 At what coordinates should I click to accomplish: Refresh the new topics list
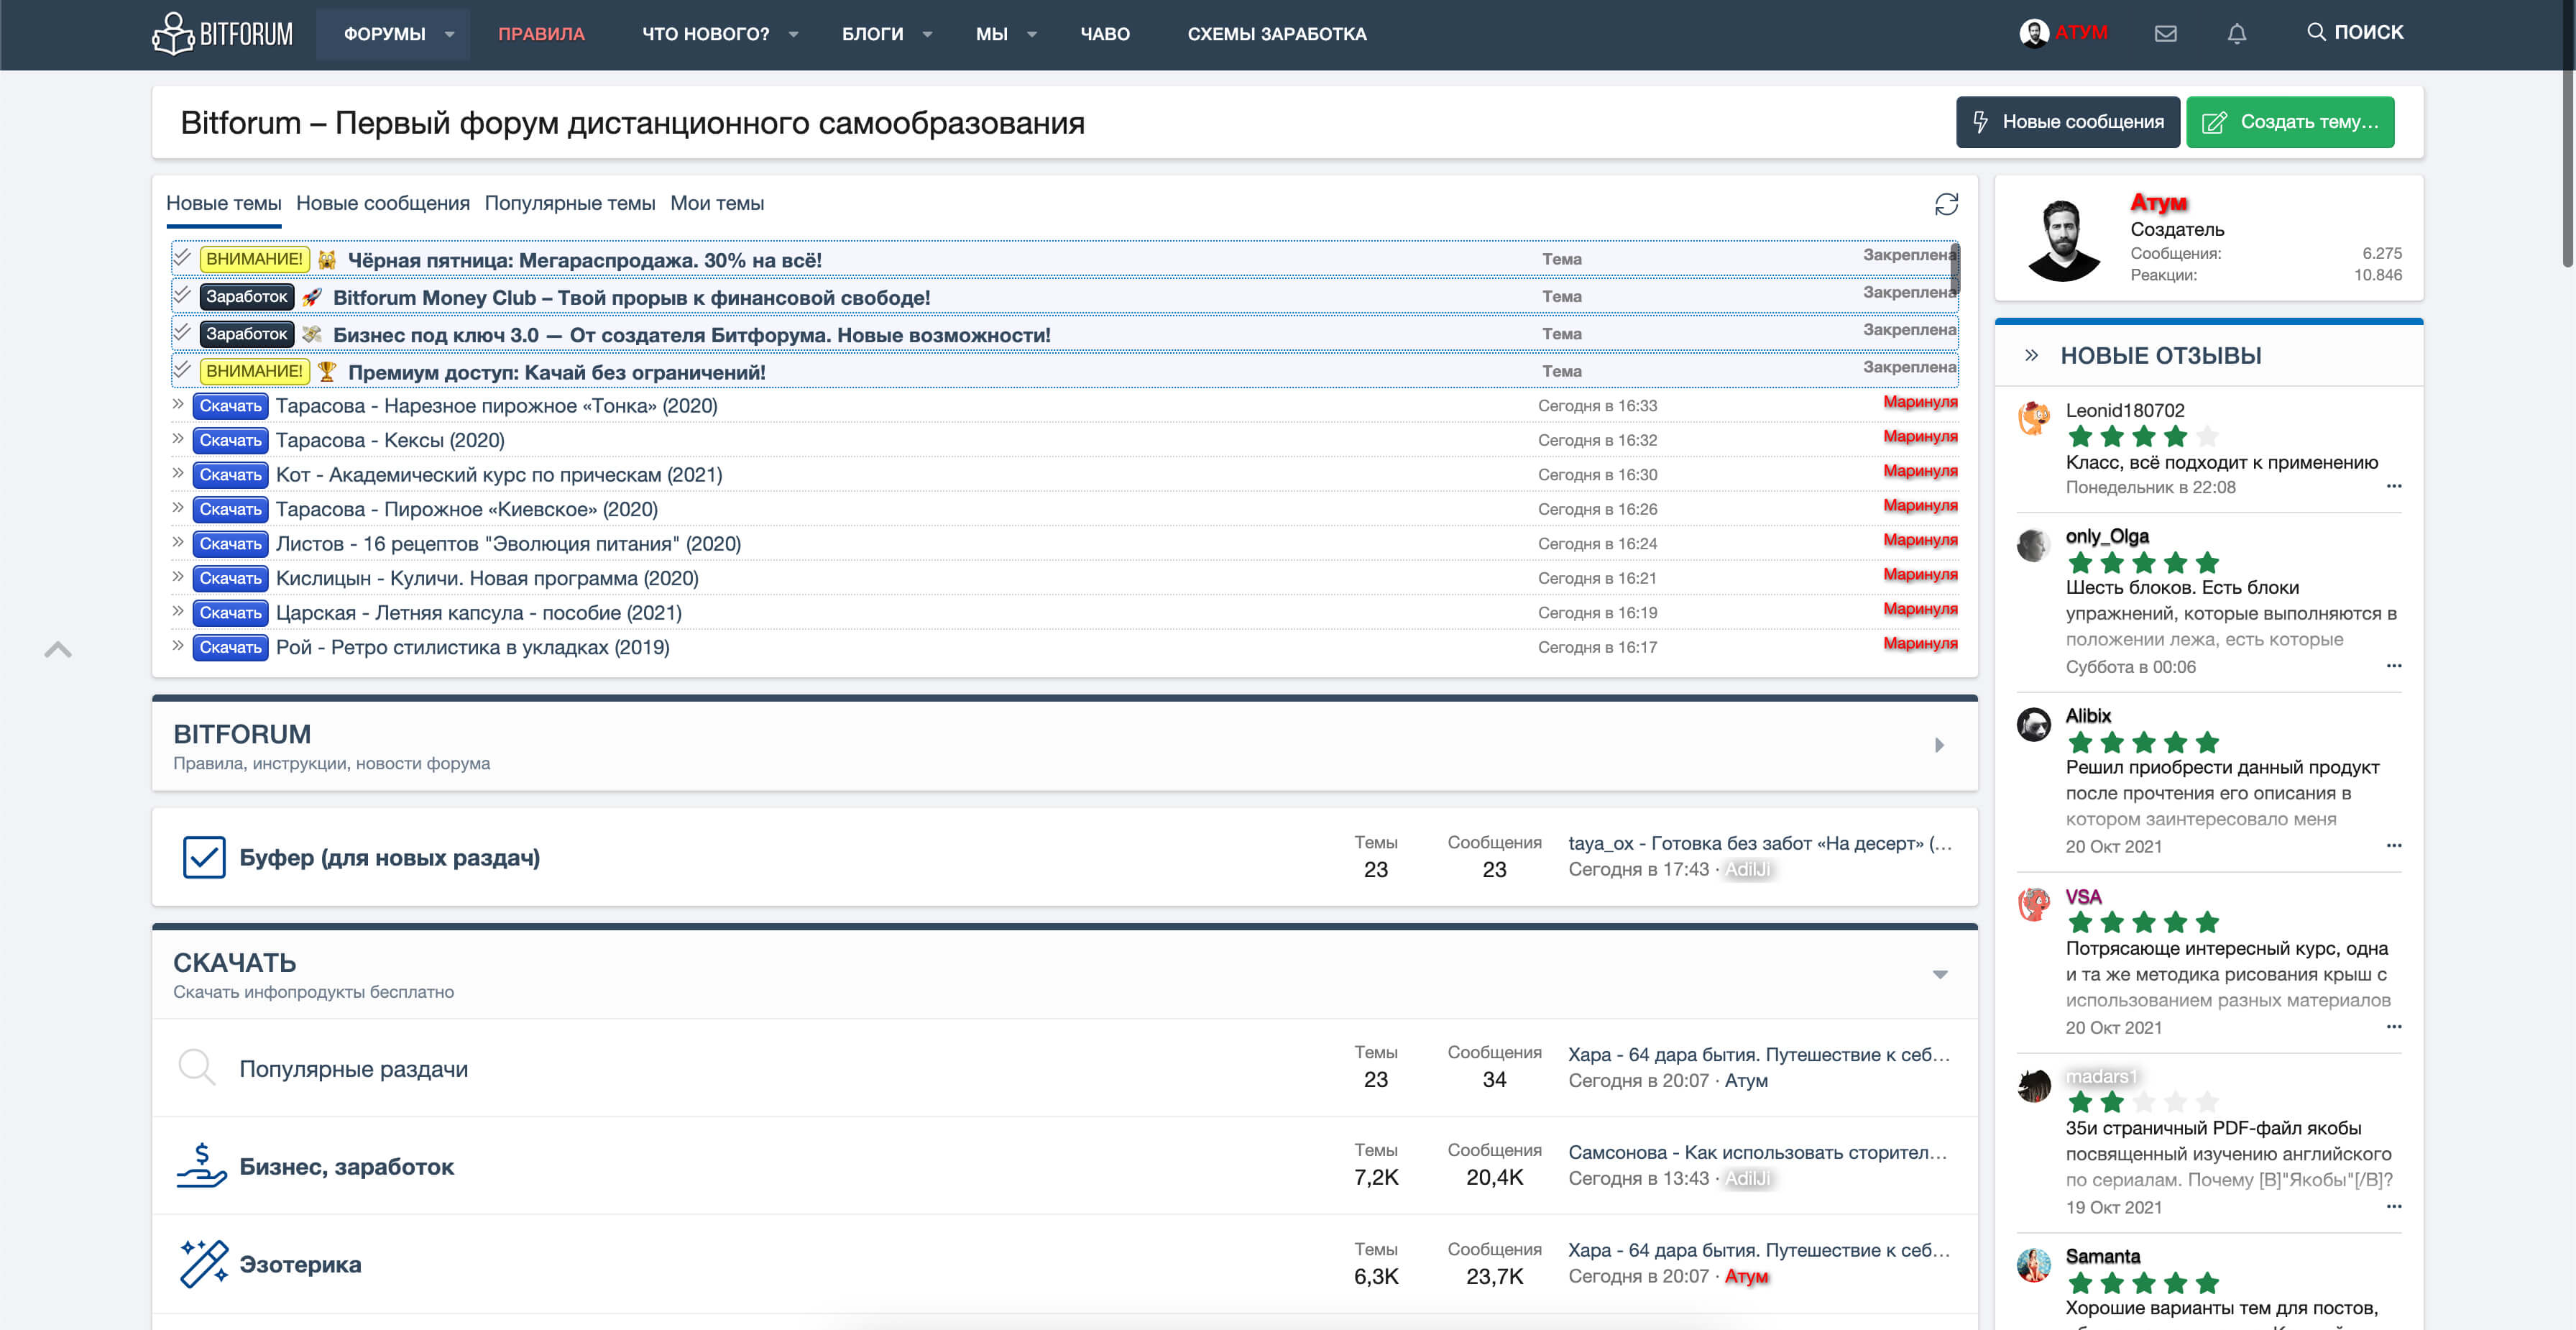point(1946,204)
